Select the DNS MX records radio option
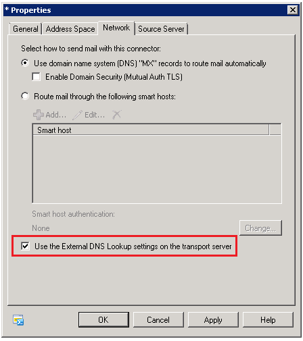The height and width of the screenshot is (341, 303). click(25, 63)
